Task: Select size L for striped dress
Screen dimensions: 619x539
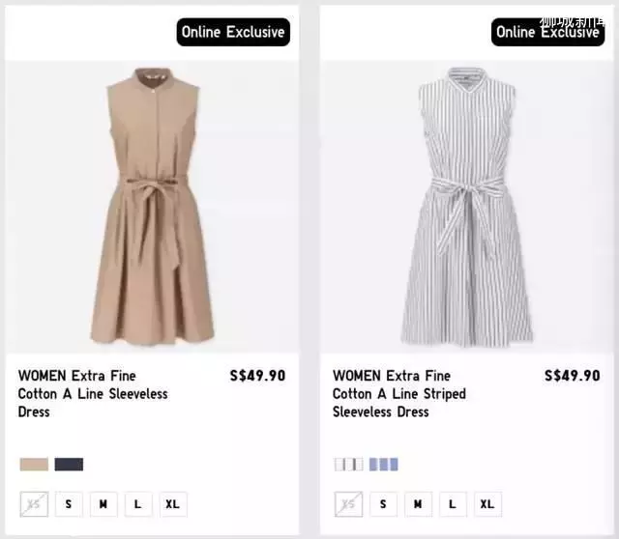Action: click(453, 504)
